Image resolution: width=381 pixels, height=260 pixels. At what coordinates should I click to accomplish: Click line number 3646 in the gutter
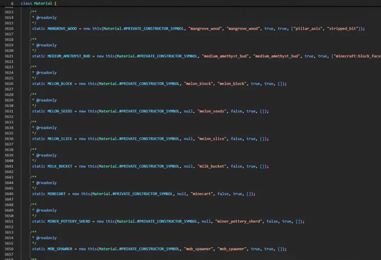pos(9,194)
